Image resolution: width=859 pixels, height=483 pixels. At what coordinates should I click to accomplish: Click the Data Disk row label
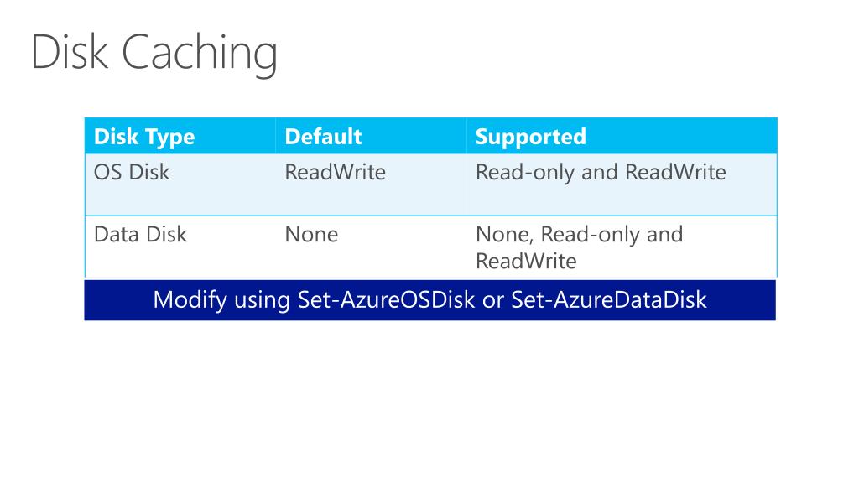point(141,235)
